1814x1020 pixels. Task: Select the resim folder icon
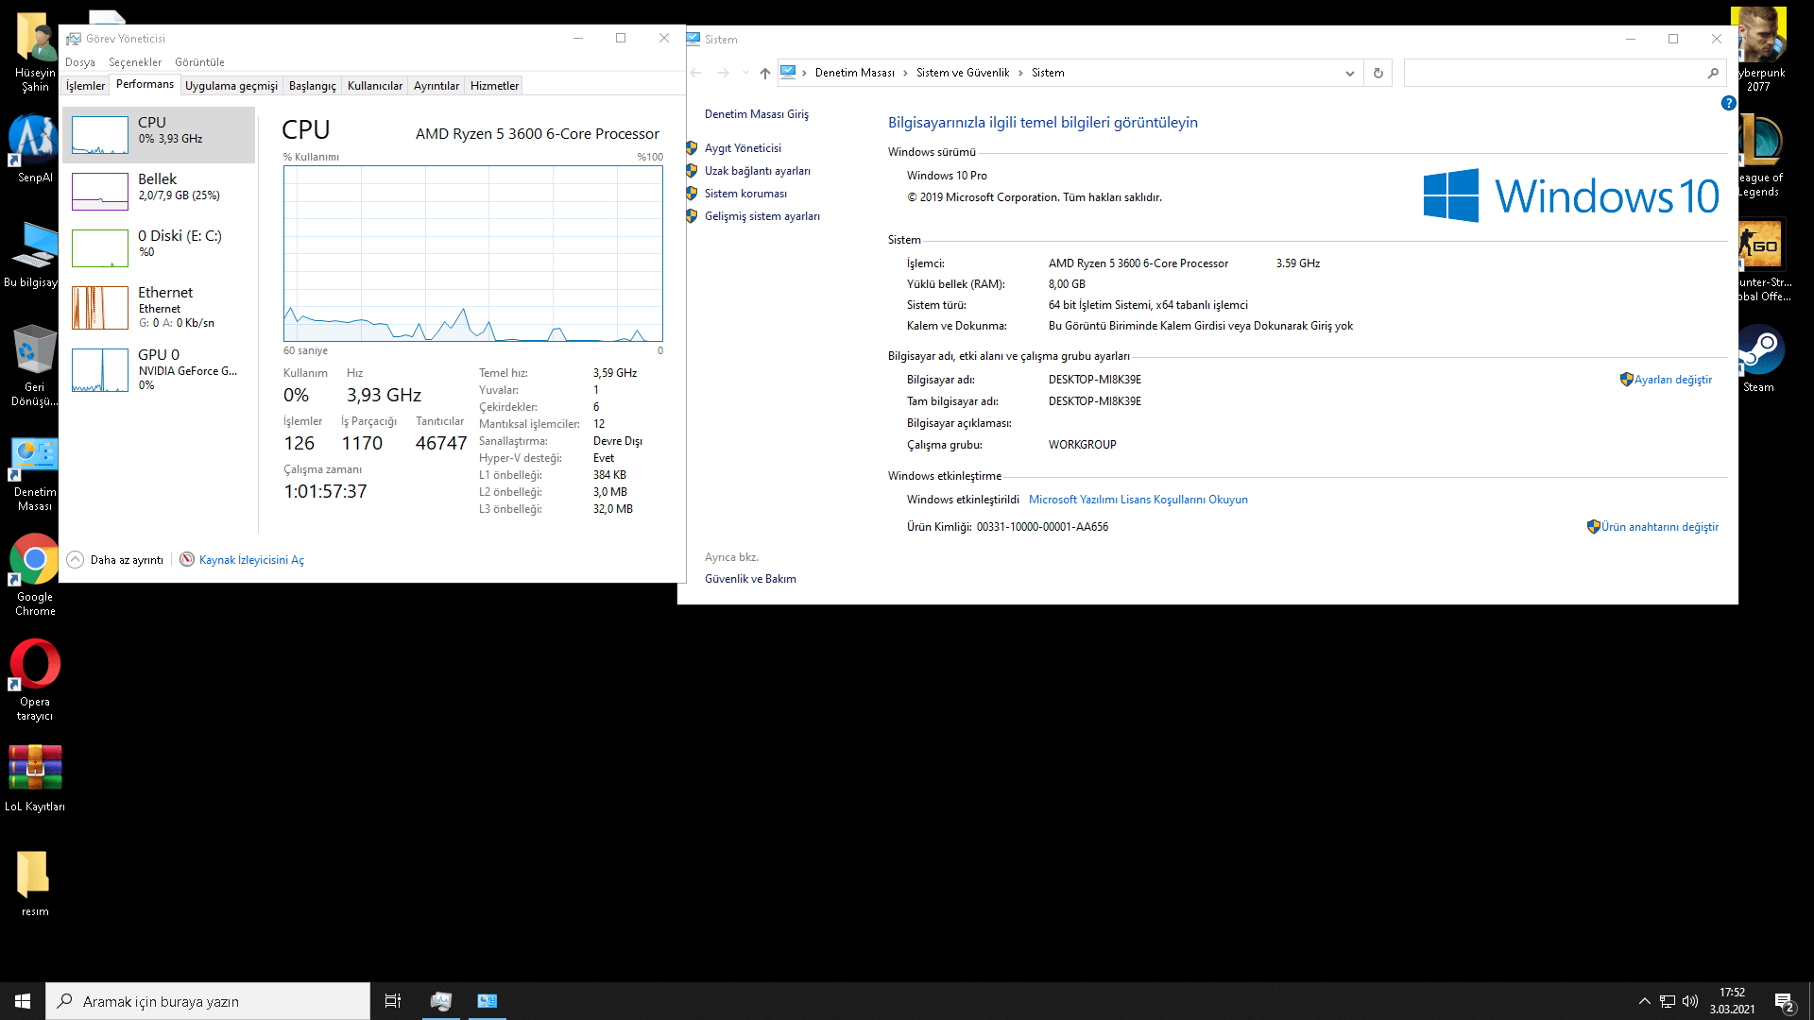(35, 882)
